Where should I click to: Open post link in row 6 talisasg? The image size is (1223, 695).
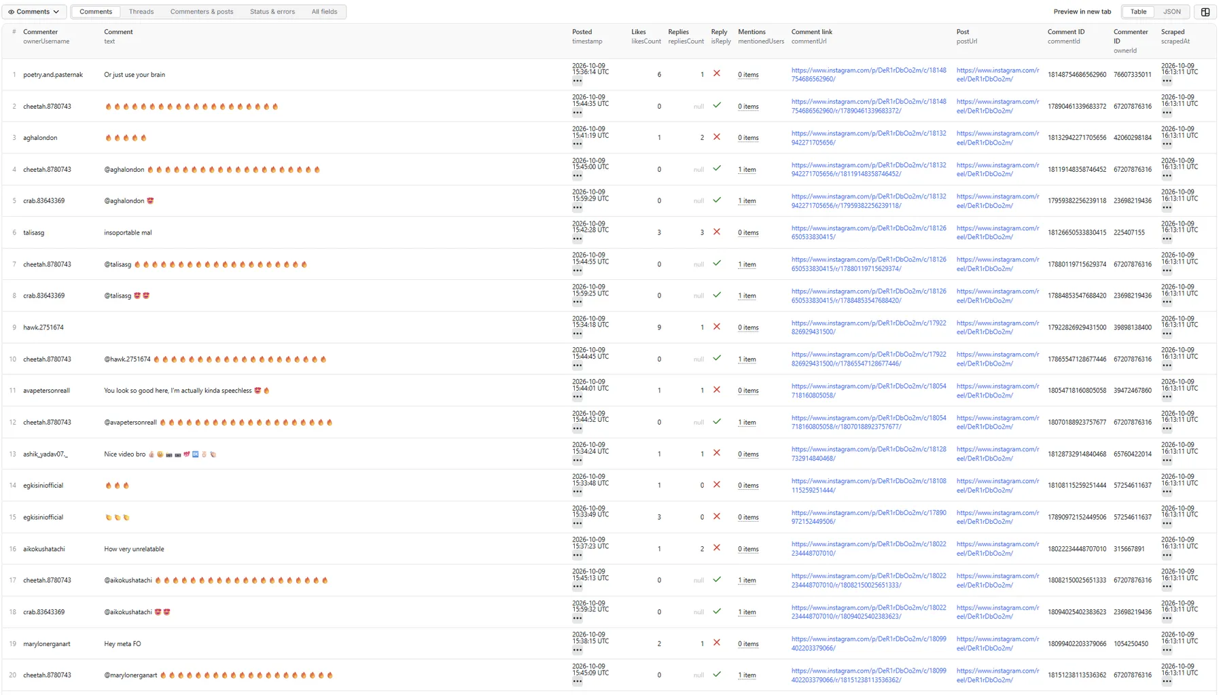pyautogui.click(x=997, y=232)
